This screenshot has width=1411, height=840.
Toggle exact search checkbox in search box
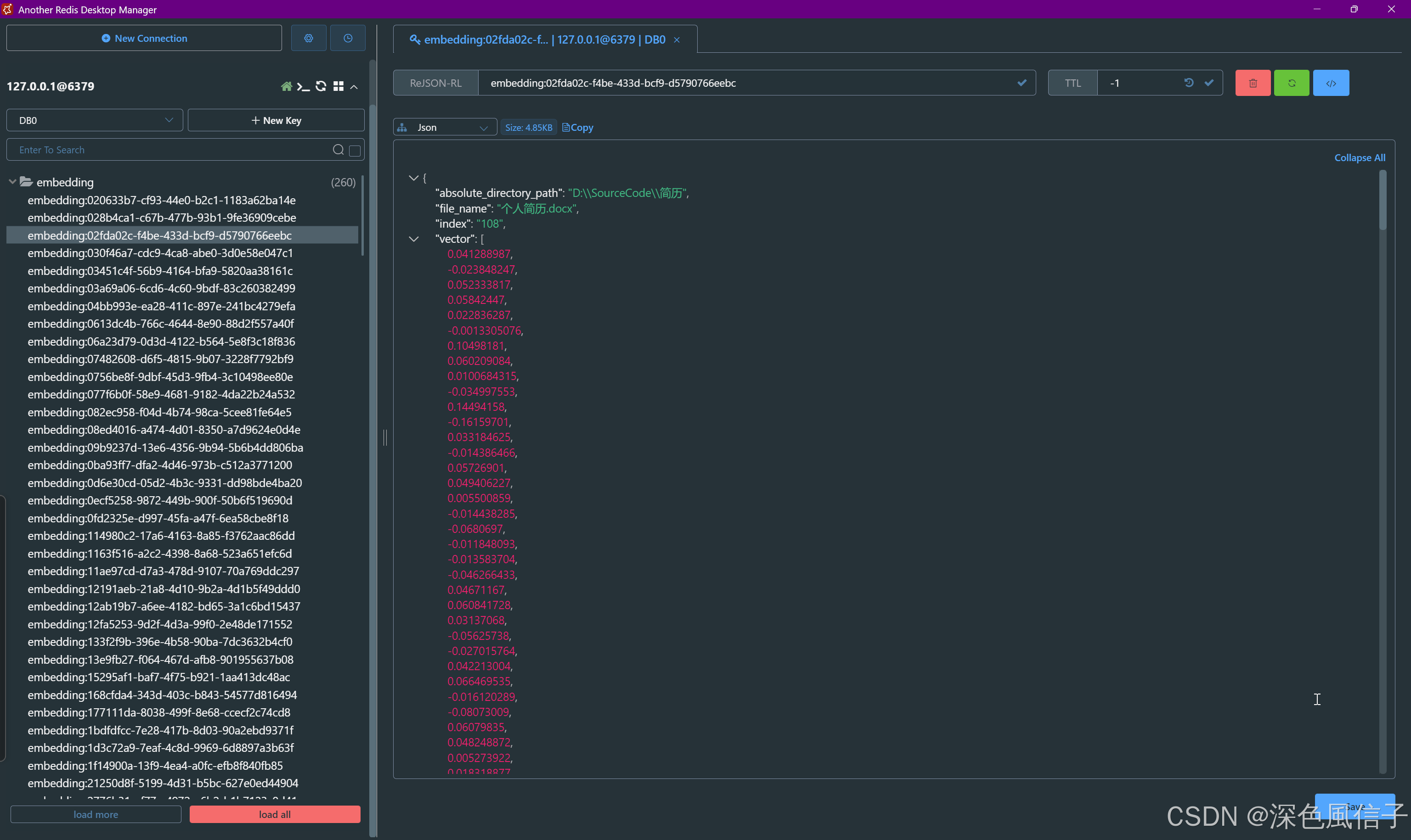pos(355,150)
